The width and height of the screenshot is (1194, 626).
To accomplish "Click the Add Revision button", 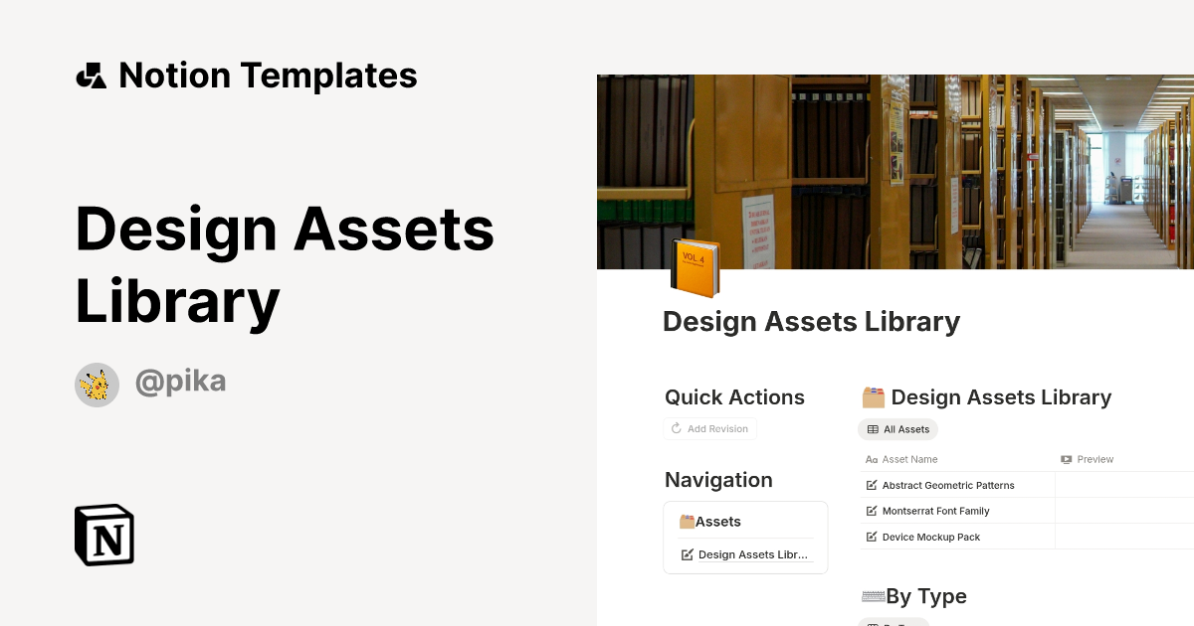I will pyautogui.click(x=709, y=428).
